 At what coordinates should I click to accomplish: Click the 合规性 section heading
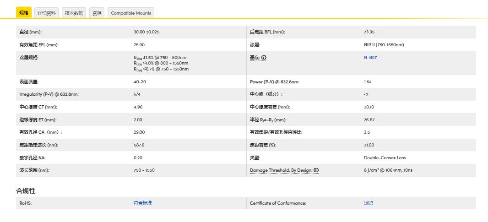26,190
